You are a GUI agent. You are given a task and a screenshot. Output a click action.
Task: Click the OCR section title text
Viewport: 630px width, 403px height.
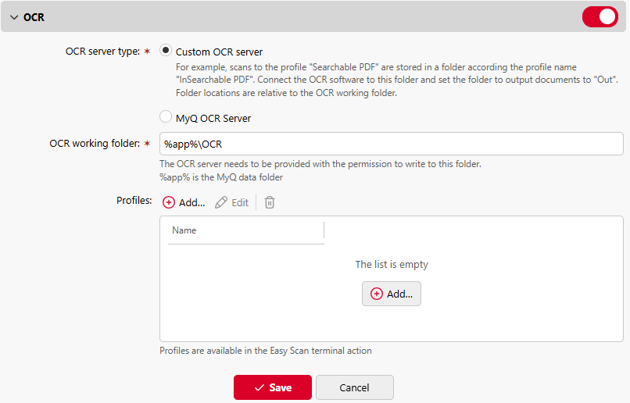coord(34,18)
